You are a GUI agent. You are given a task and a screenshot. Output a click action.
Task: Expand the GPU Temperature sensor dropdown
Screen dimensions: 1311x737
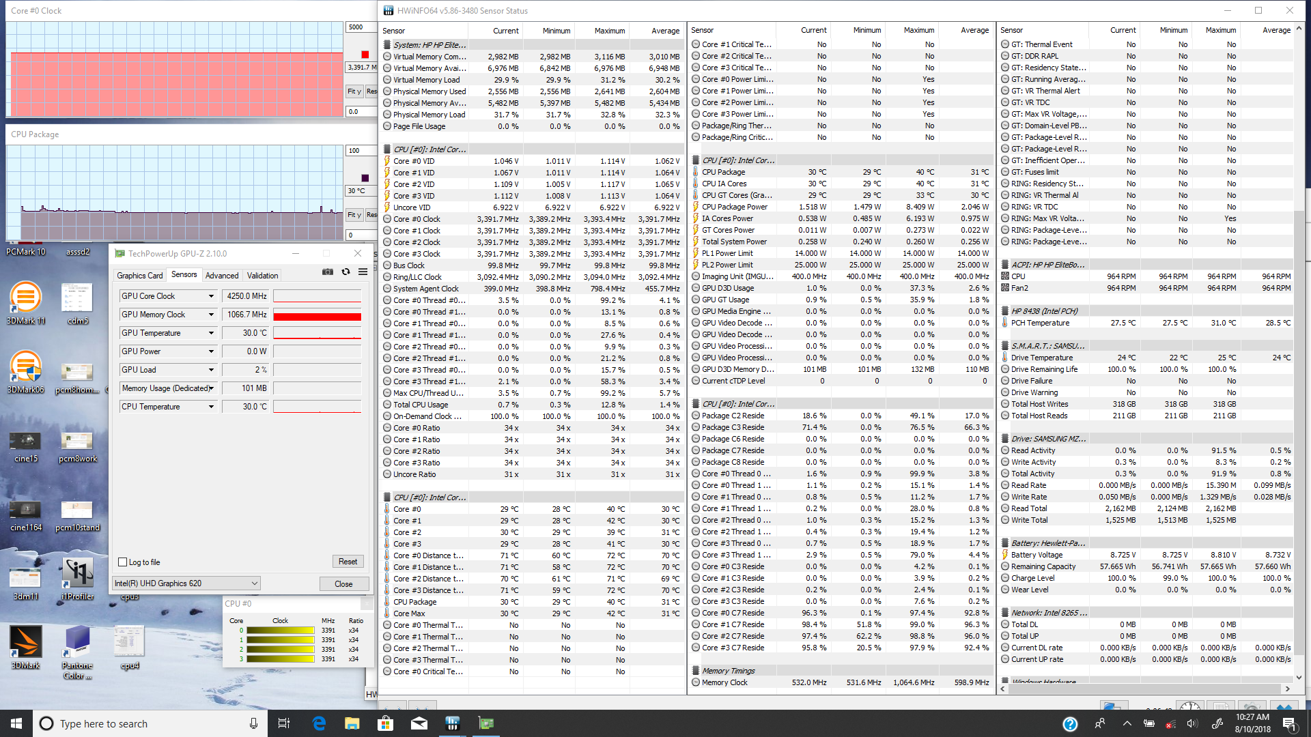coord(211,333)
